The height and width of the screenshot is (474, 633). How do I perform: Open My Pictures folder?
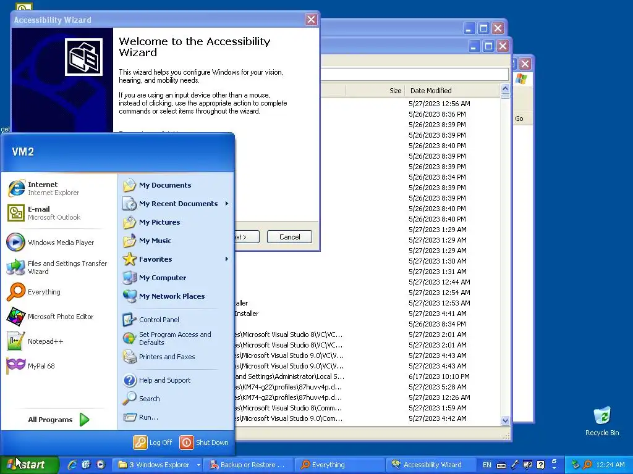[176, 222]
